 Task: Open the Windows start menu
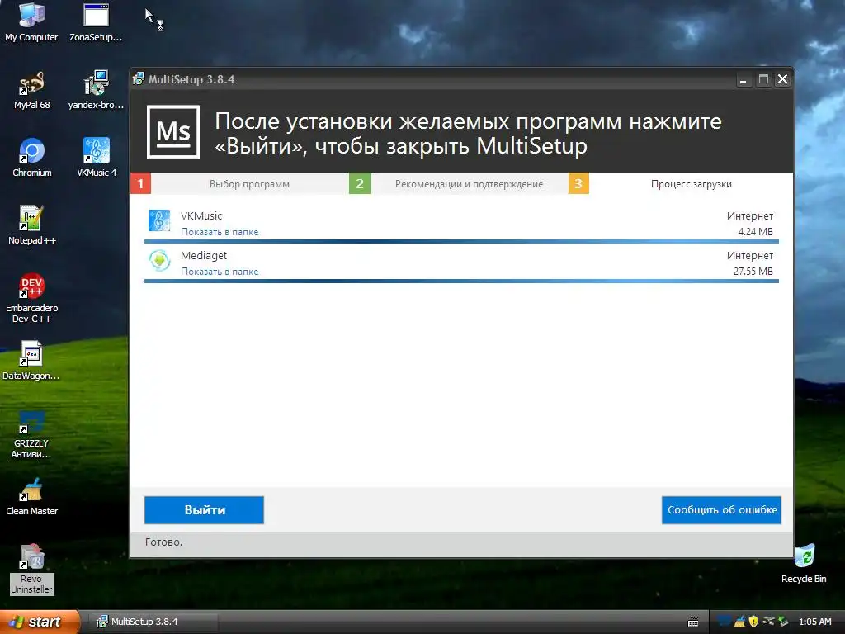[39, 622]
